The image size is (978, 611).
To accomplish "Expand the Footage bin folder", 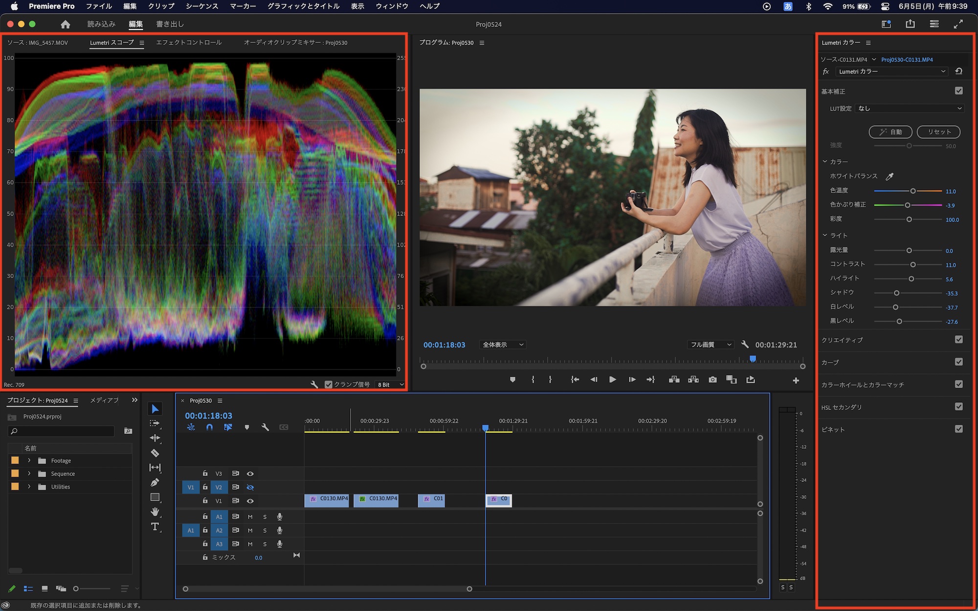I will [29, 460].
